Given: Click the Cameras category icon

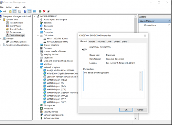Looking at the screenshot, I should click(41, 29).
